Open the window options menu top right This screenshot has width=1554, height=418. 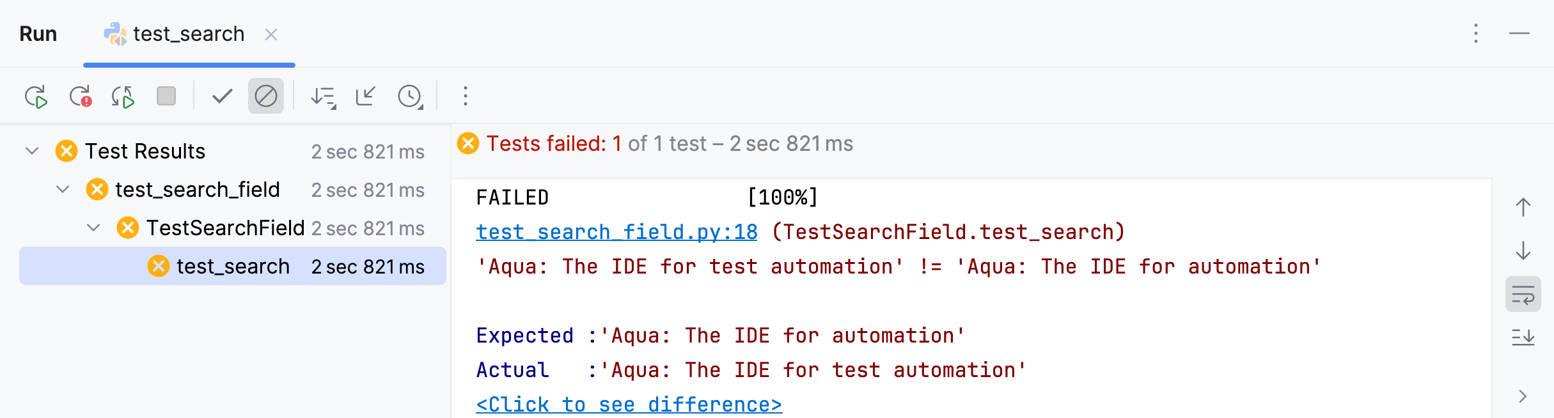[1475, 34]
